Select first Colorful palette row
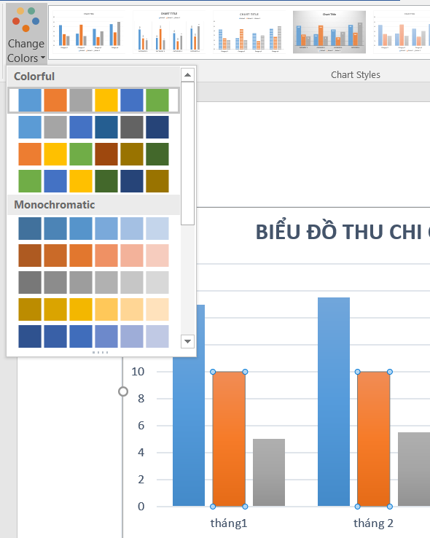The width and height of the screenshot is (430, 538). coord(93,100)
